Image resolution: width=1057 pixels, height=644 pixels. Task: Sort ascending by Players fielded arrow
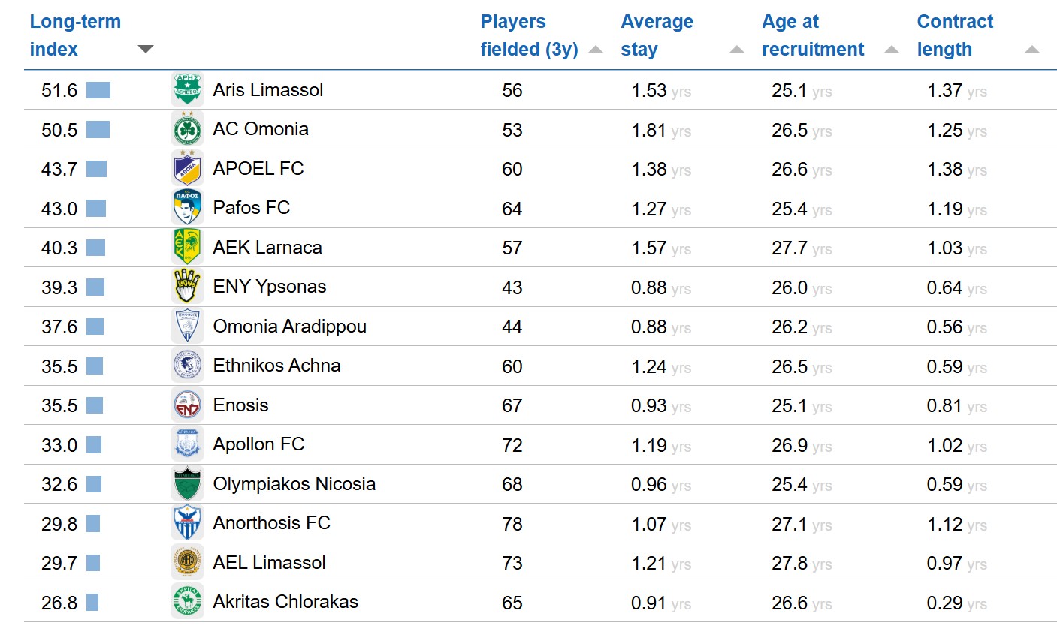point(596,50)
